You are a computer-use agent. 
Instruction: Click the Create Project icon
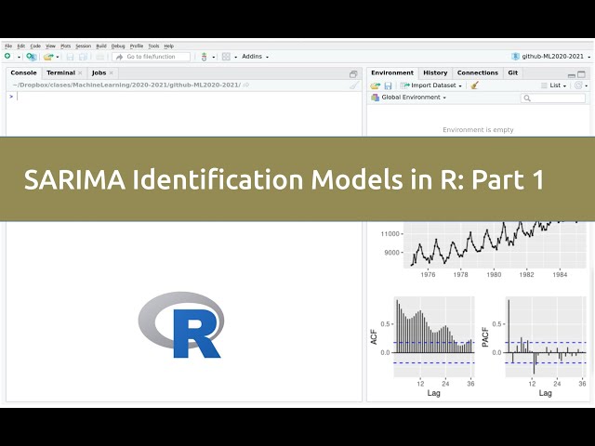click(31, 57)
